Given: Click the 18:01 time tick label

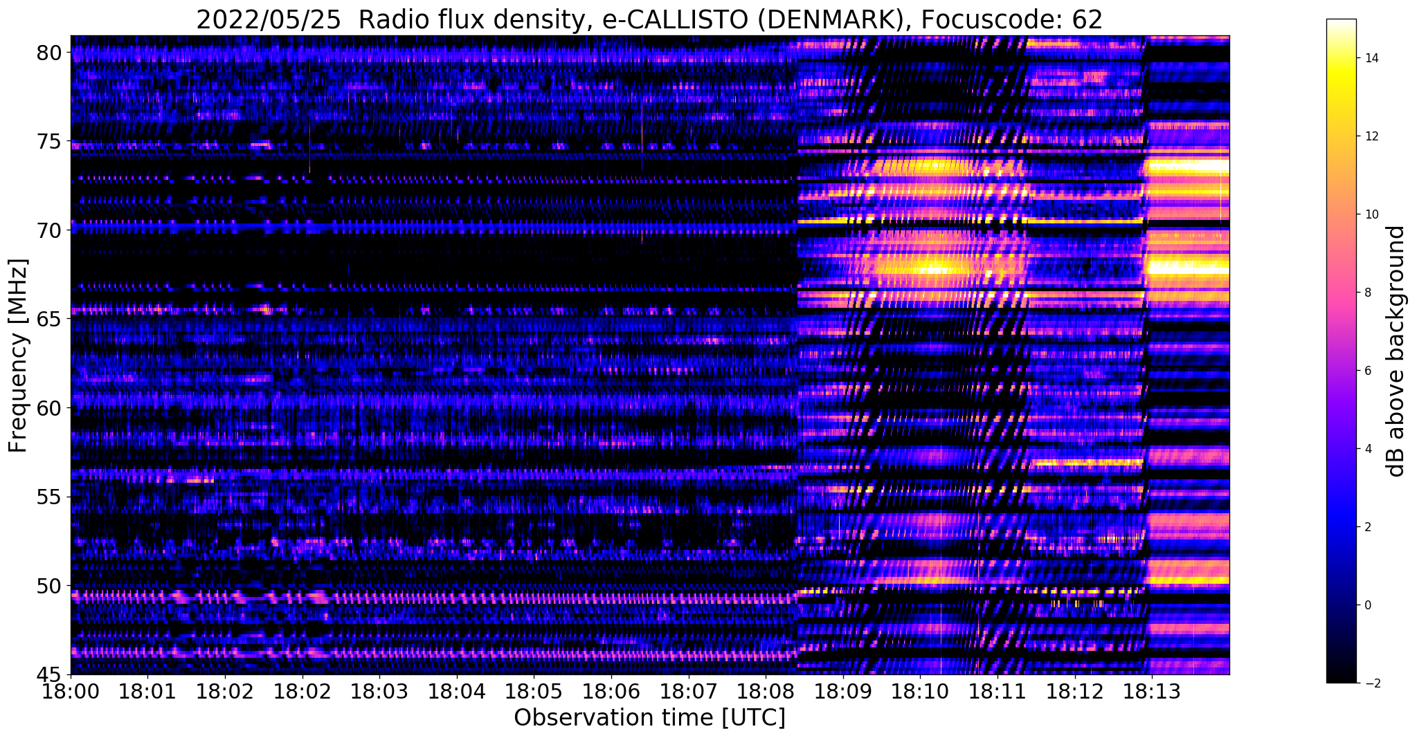Looking at the screenshot, I should point(147,691).
